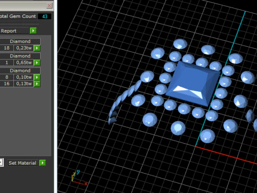Click the quantity cell showing 16
Screen dimensions: 257x193
[6, 84]
